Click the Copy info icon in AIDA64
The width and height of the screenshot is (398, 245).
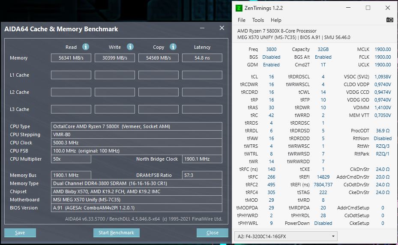pos(173,47)
